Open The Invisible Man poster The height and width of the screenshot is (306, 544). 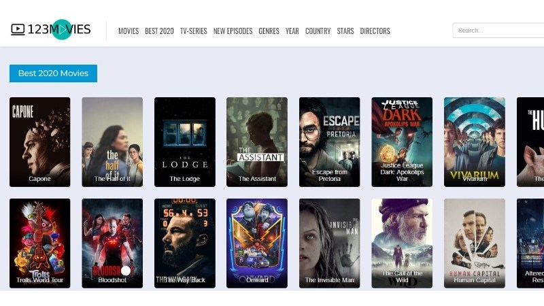coord(330,243)
